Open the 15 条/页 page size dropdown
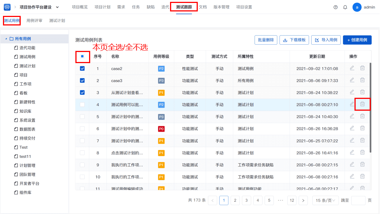The width and height of the screenshot is (380, 214). coord(325,200)
